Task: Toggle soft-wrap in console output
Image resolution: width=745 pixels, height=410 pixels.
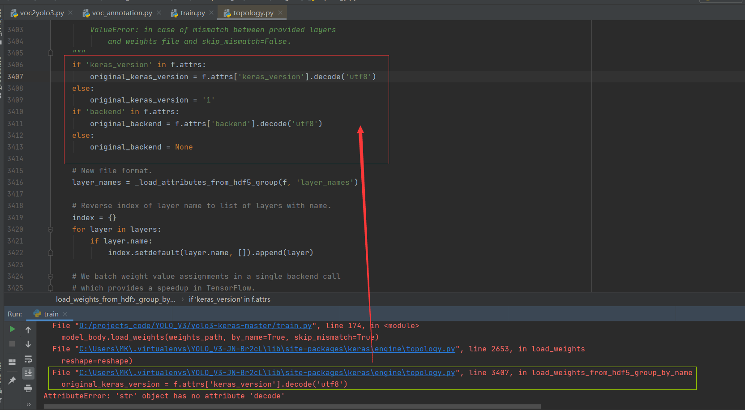Action: coord(28,359)
